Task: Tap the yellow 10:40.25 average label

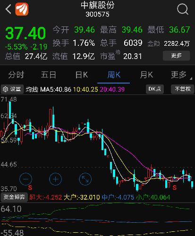Action: [85, 89]
